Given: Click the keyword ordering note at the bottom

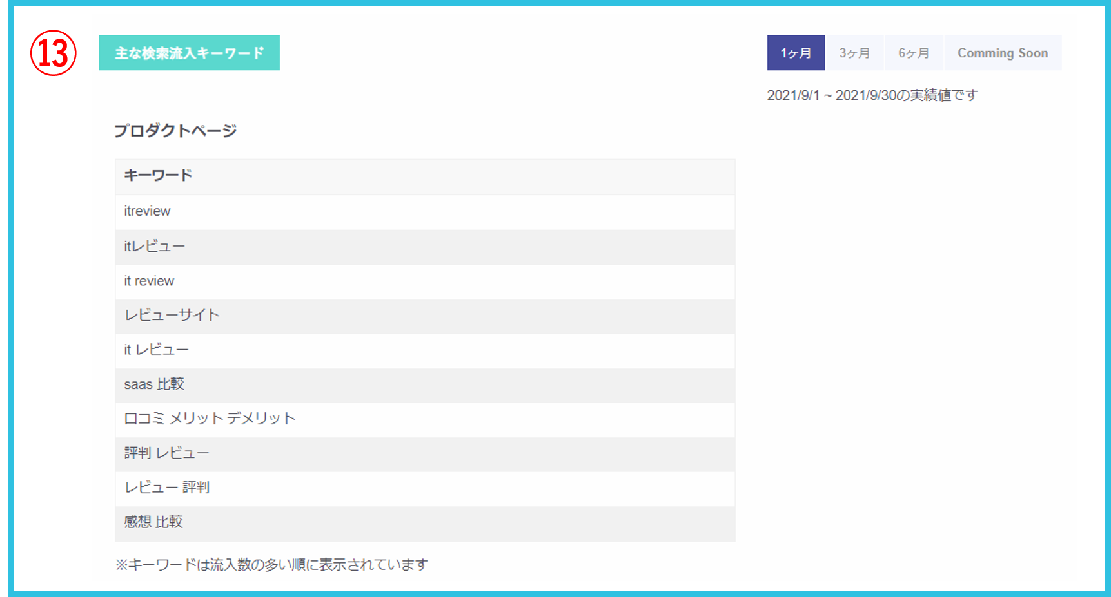Looking at the screenshot, I should tap(271, 564).
